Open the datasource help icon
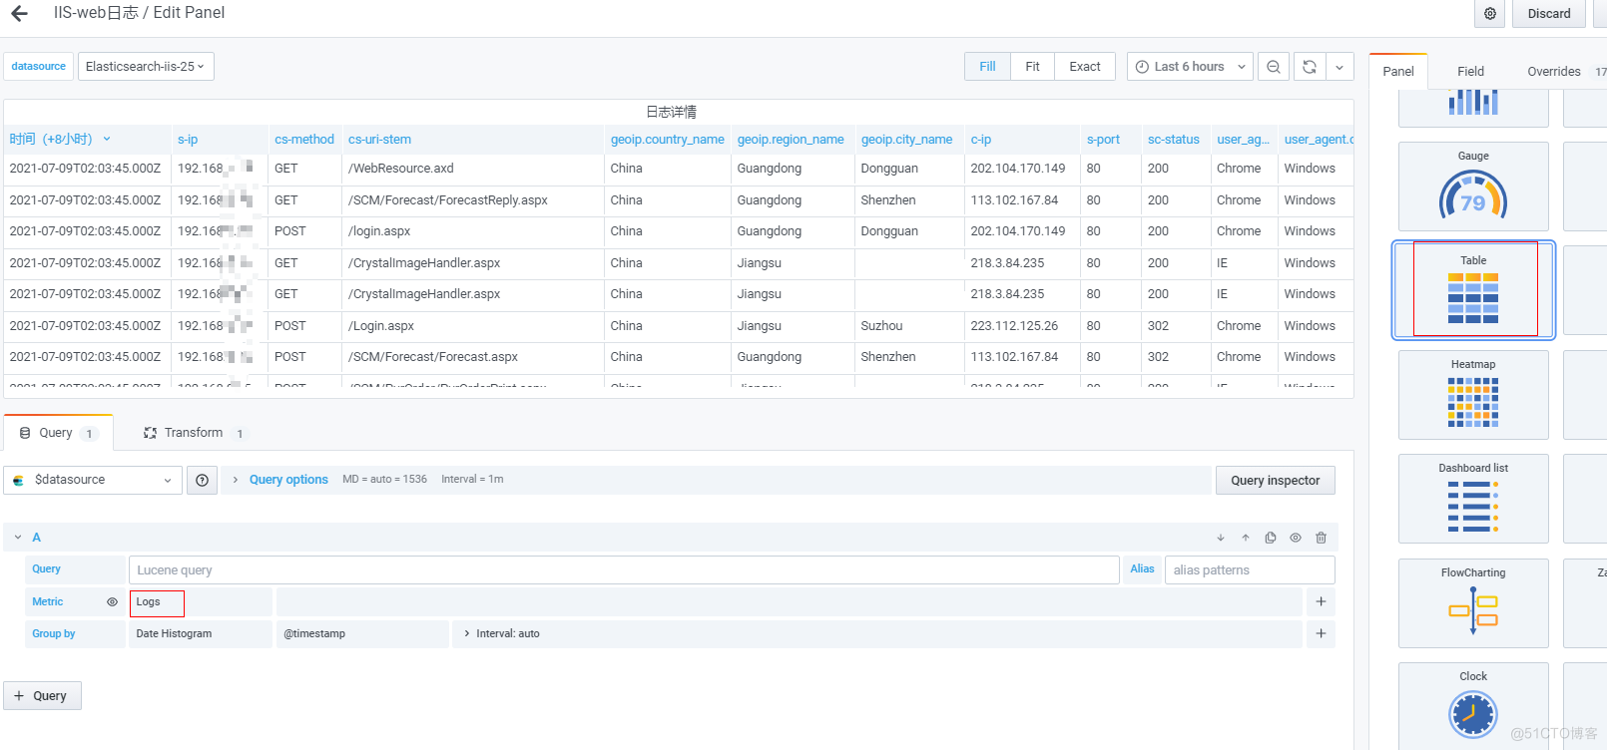 click(202, 481)
